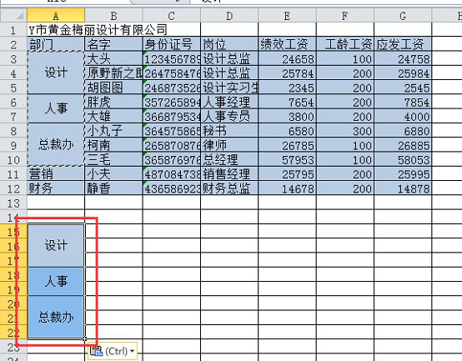
Task: Select the 财务总监 position cell
Action: pos(229,188)
